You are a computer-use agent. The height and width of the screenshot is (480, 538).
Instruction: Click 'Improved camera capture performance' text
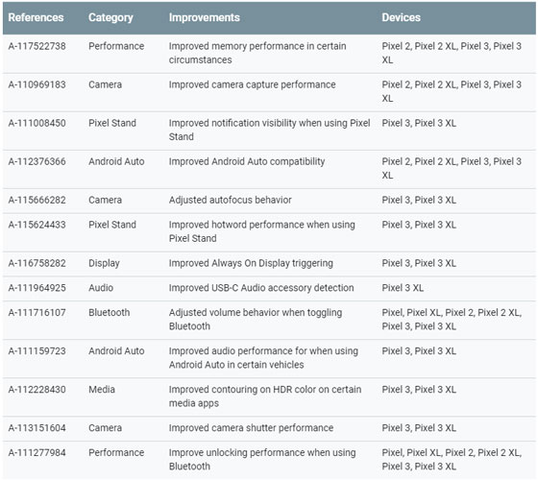(x=252, y=84)
